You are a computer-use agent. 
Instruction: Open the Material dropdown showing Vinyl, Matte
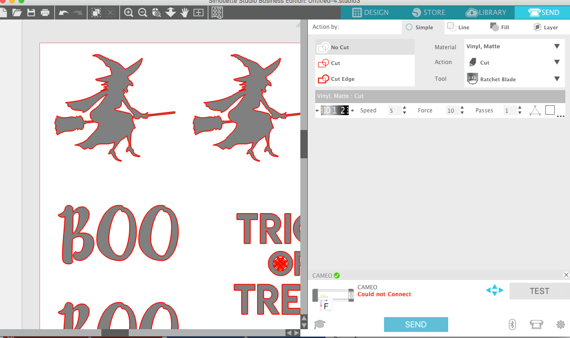coord(514,46)
